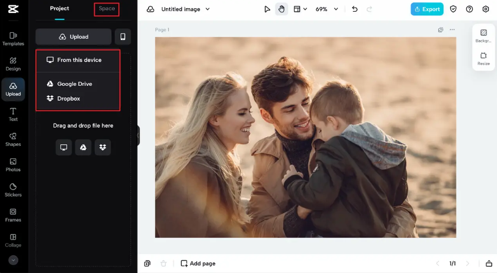Open the shield privacy icon

(453, 9)
